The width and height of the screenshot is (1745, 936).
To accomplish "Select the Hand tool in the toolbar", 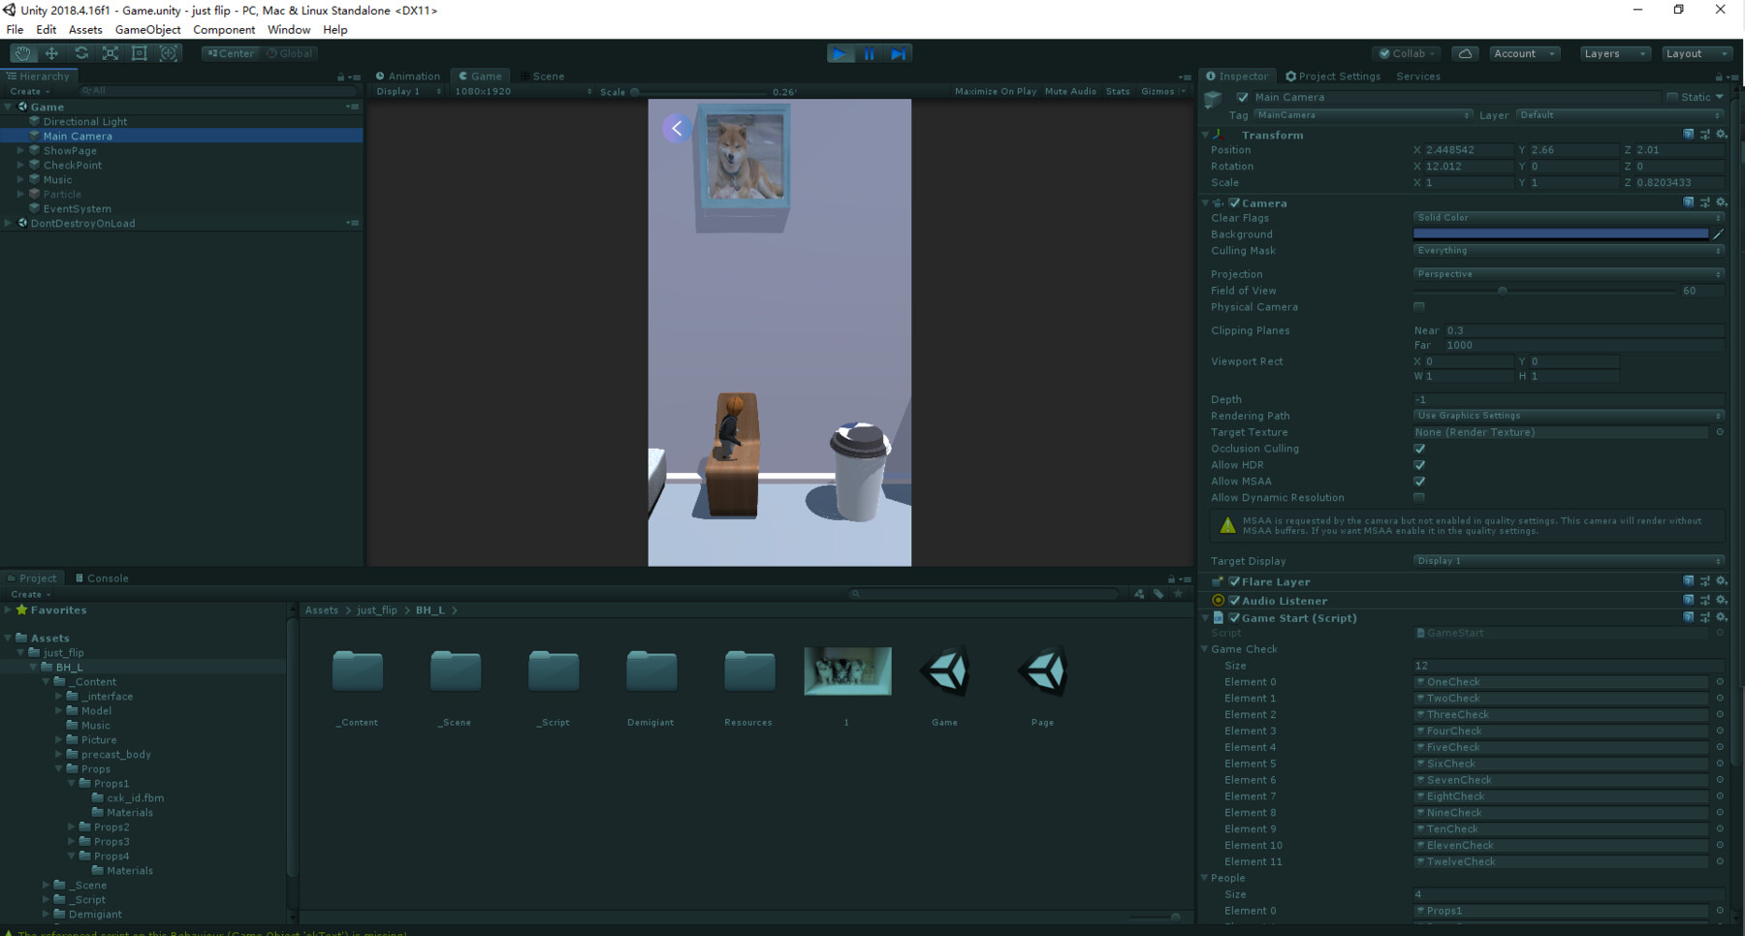I will coord(23,53).
